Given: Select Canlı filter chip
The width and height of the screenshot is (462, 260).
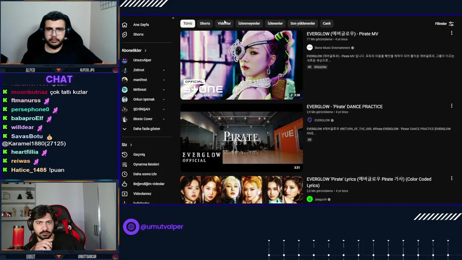Looking at the screenshot, I should 327,23.
